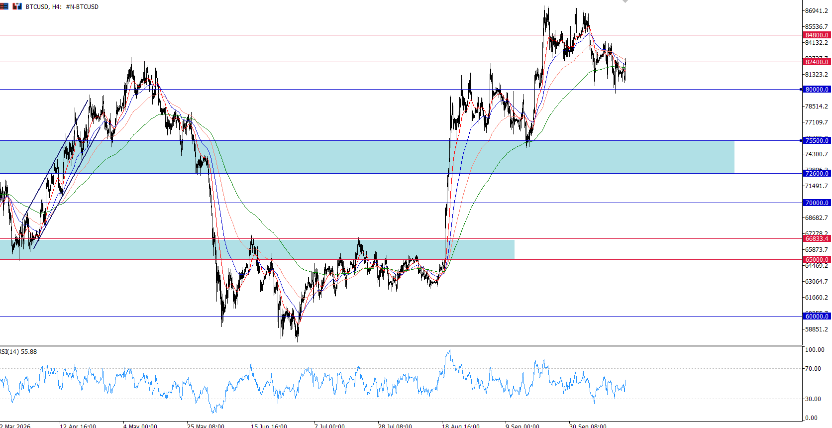The image size is (832, 428).
Task: Select the blue 72600.0 price level label
Action: click(817, 174)
